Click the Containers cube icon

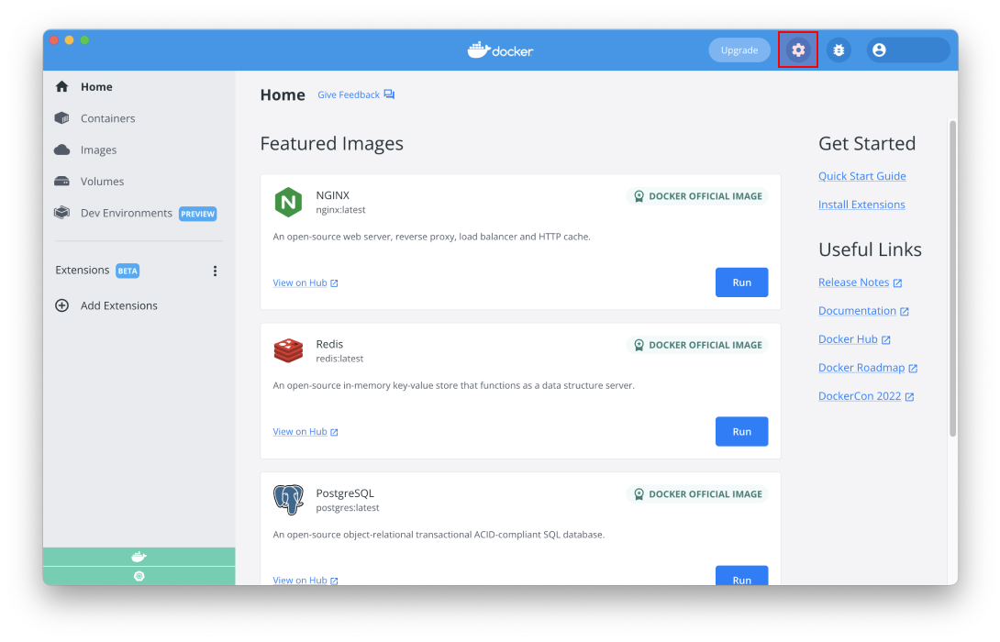[61, 118]
